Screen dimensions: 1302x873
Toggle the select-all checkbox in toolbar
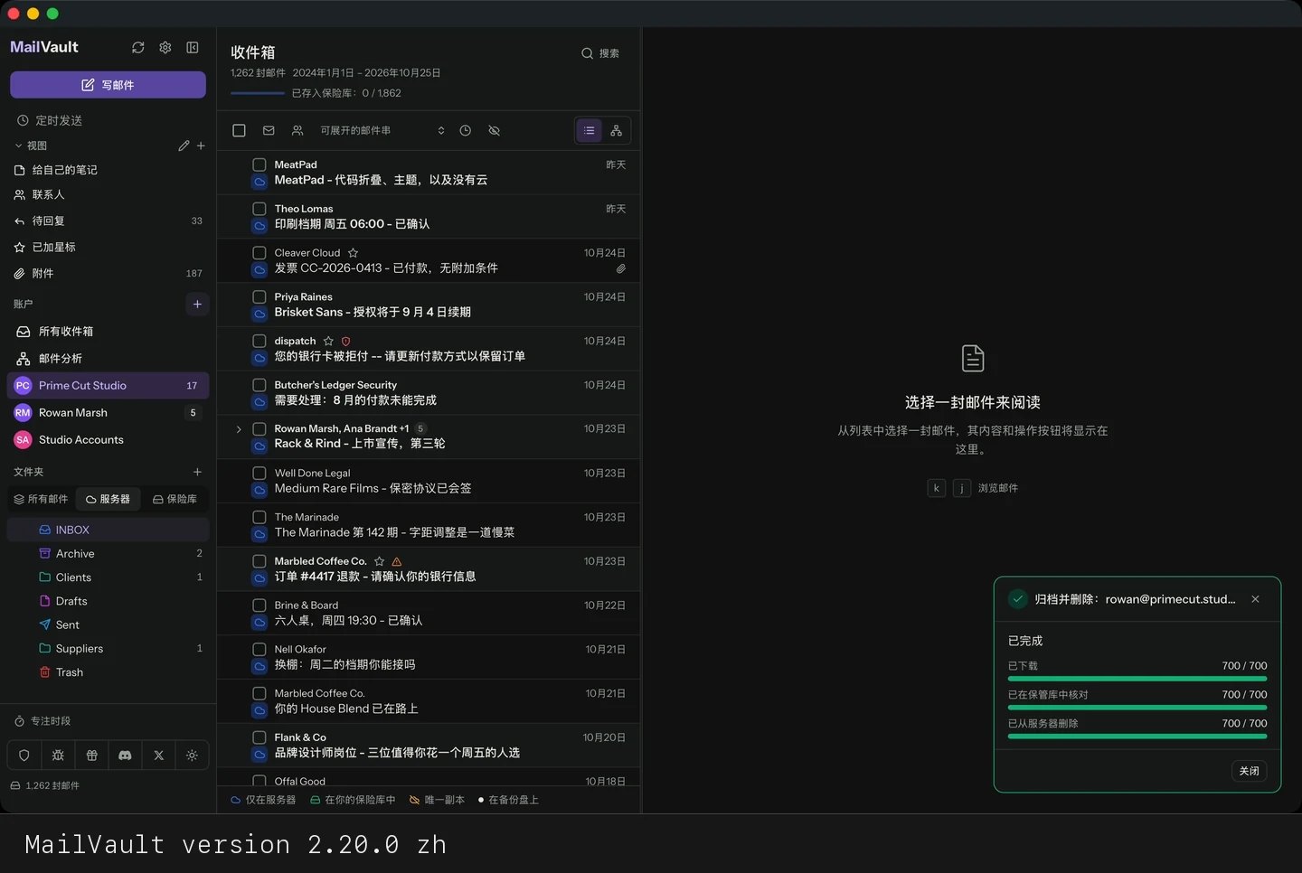(x=239, y=130)
